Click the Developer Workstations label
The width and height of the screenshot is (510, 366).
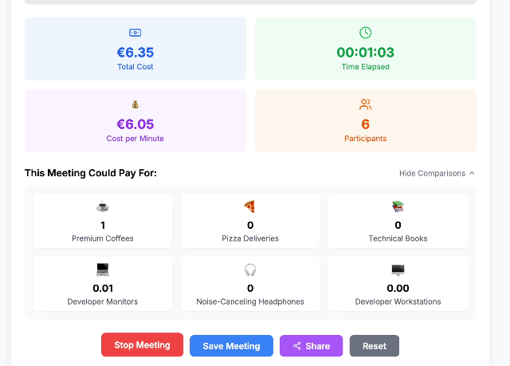[398, 301]
